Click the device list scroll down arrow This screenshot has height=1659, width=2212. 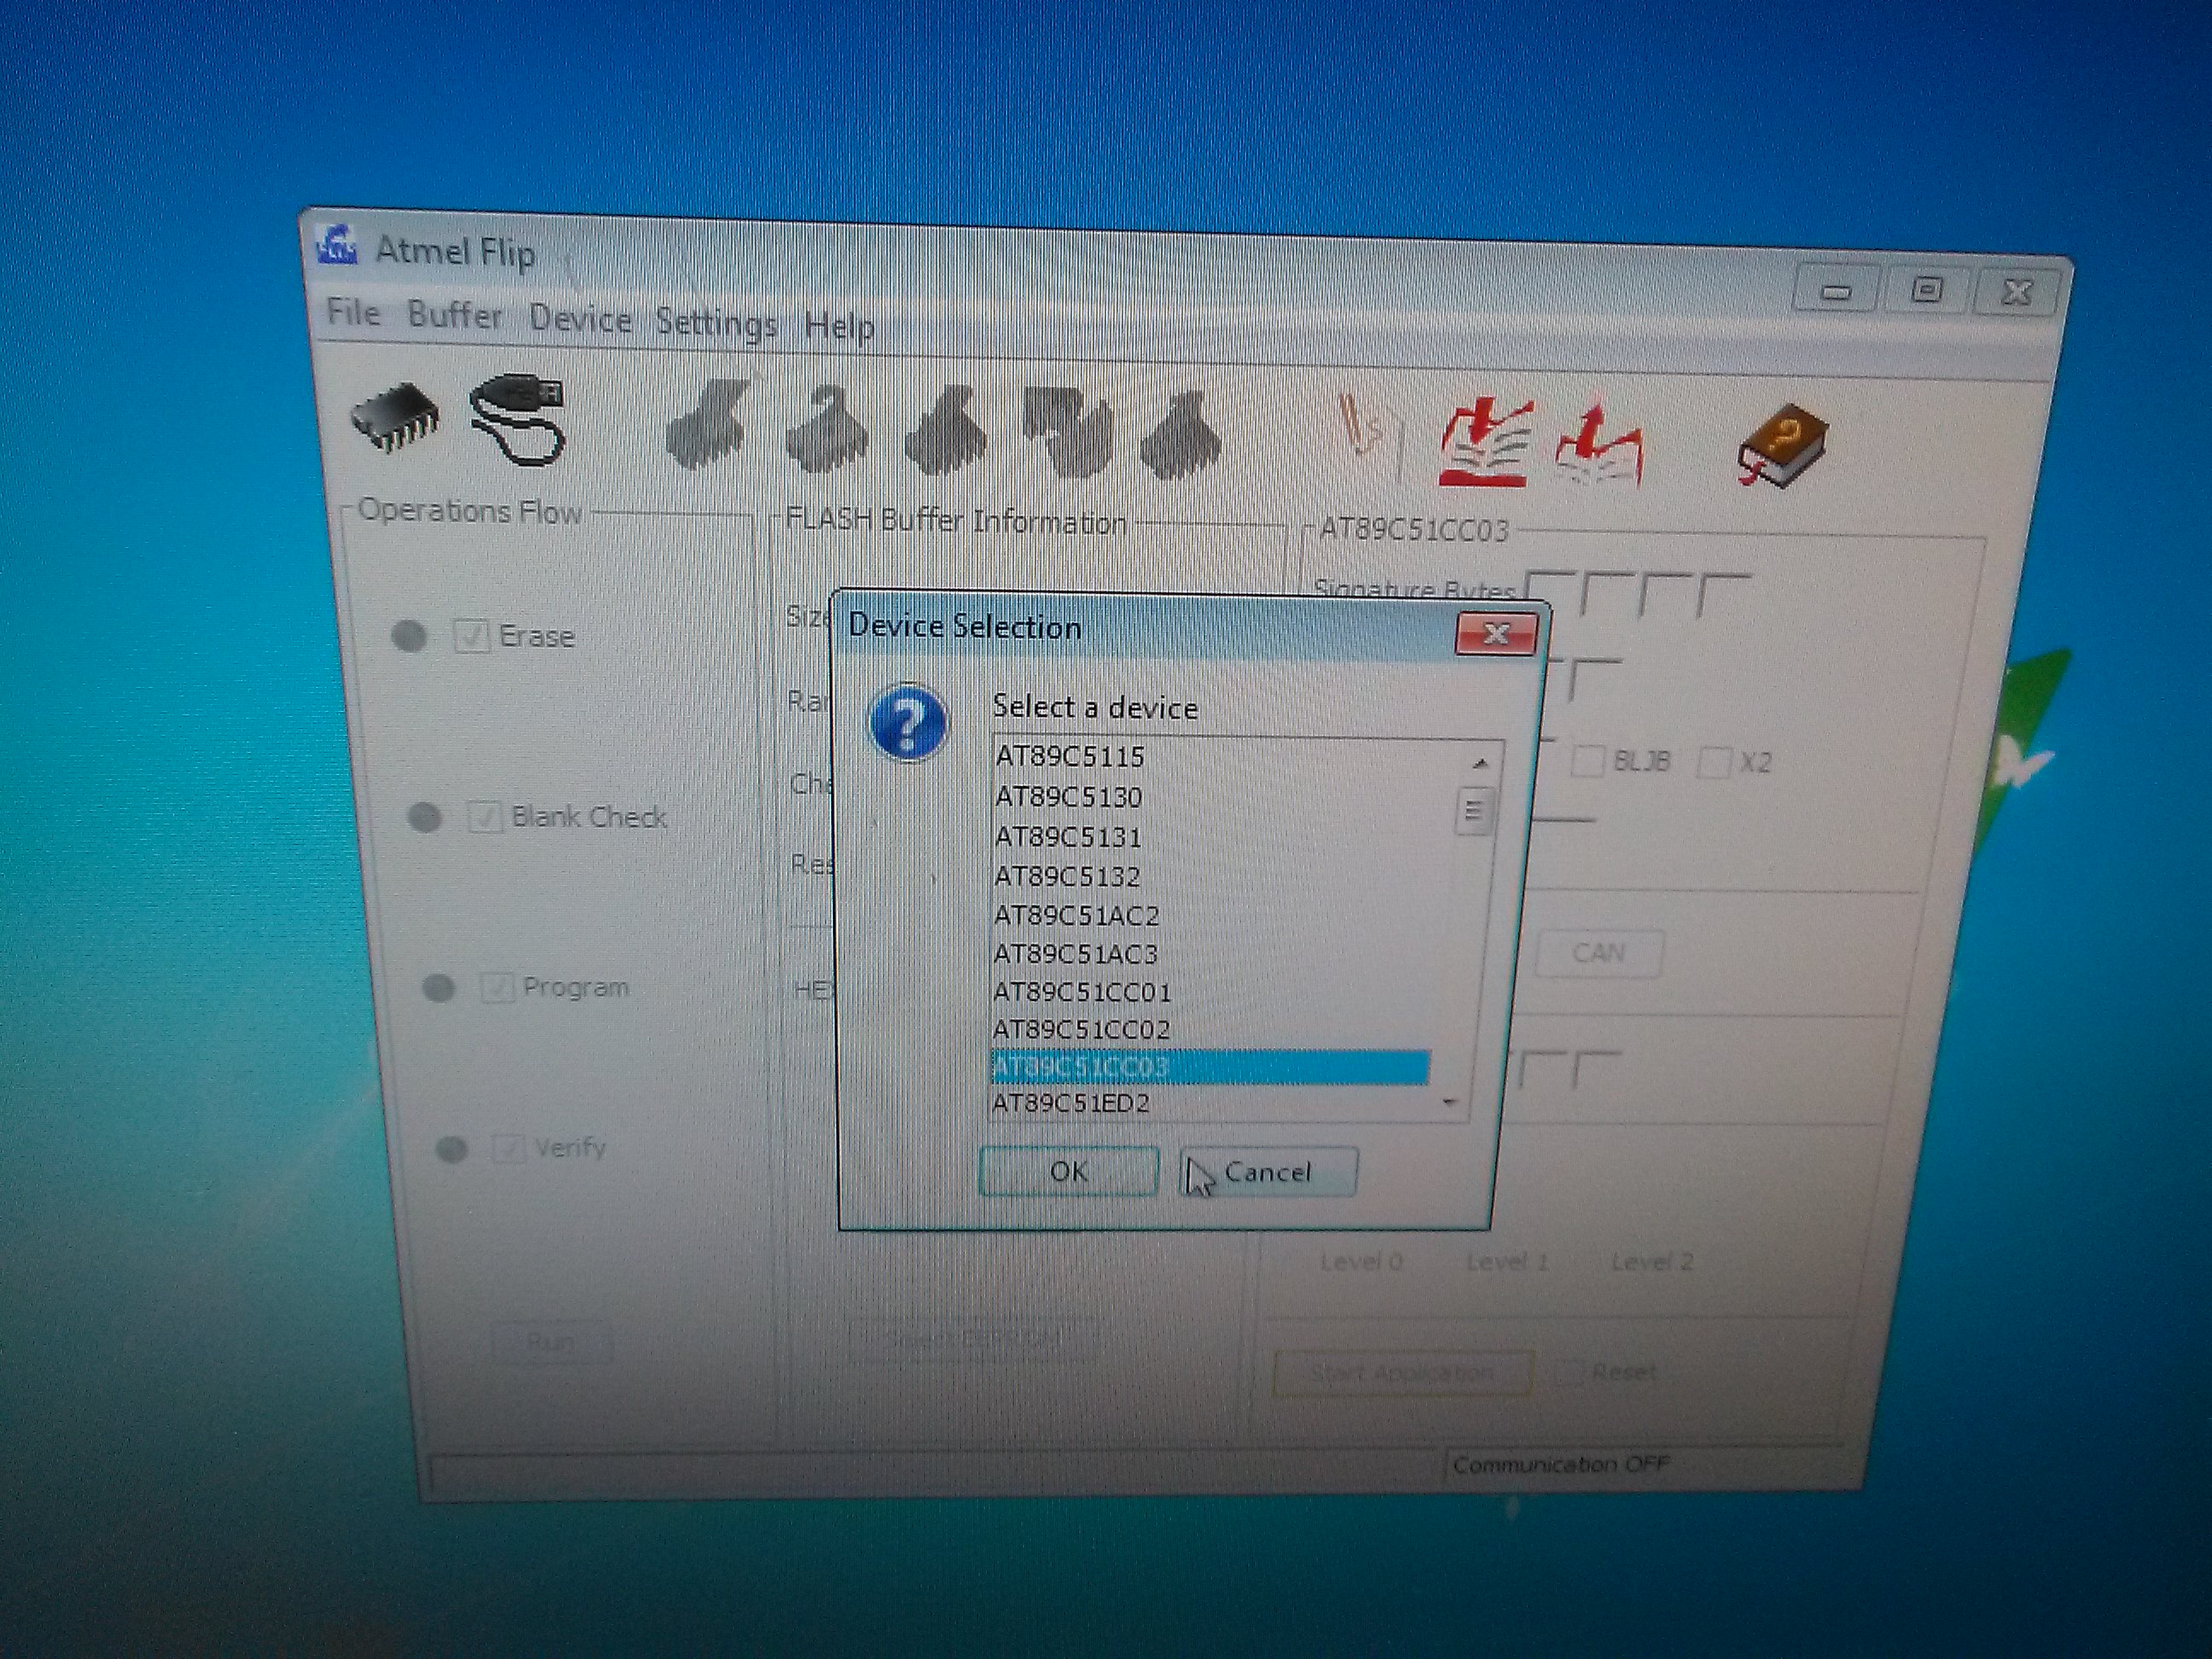coord(1450,1103)
